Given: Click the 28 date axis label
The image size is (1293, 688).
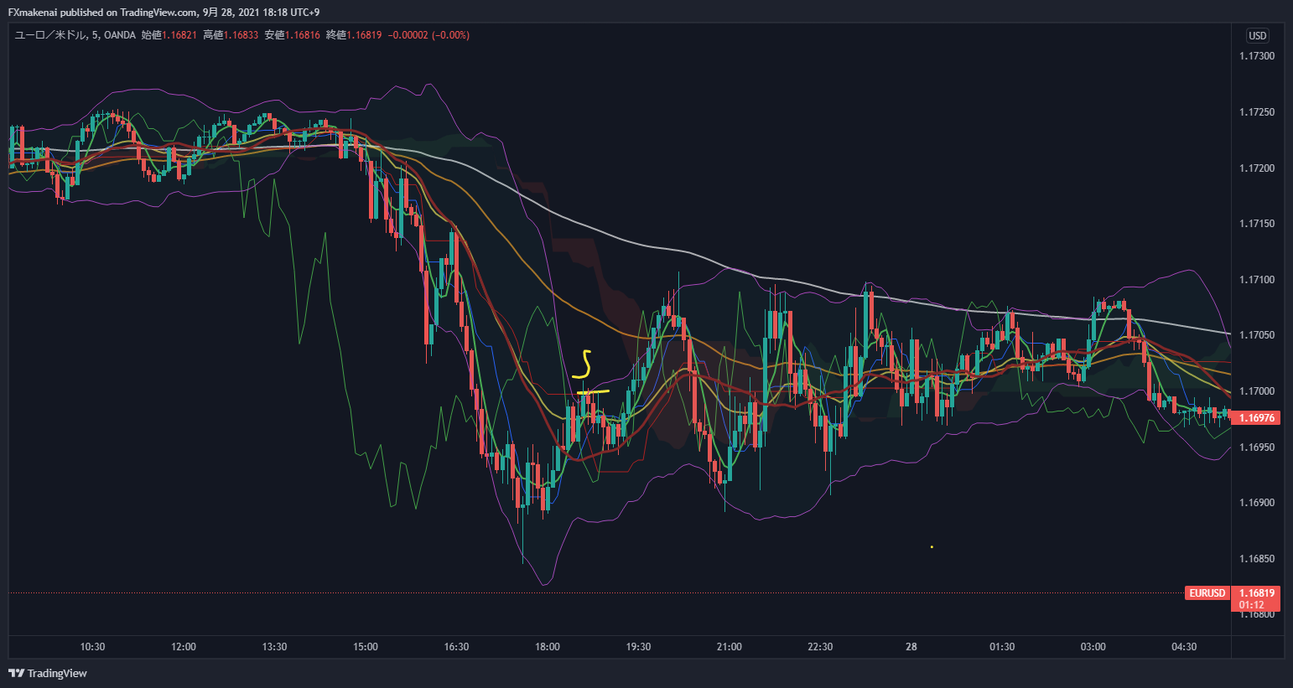Looking at the screenshot, I should 911,647.
